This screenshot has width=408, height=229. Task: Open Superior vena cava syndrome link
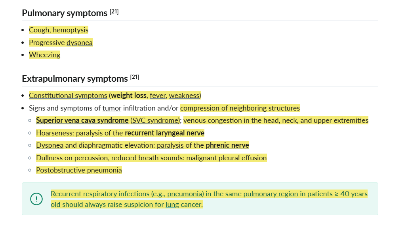click(82, 120)
